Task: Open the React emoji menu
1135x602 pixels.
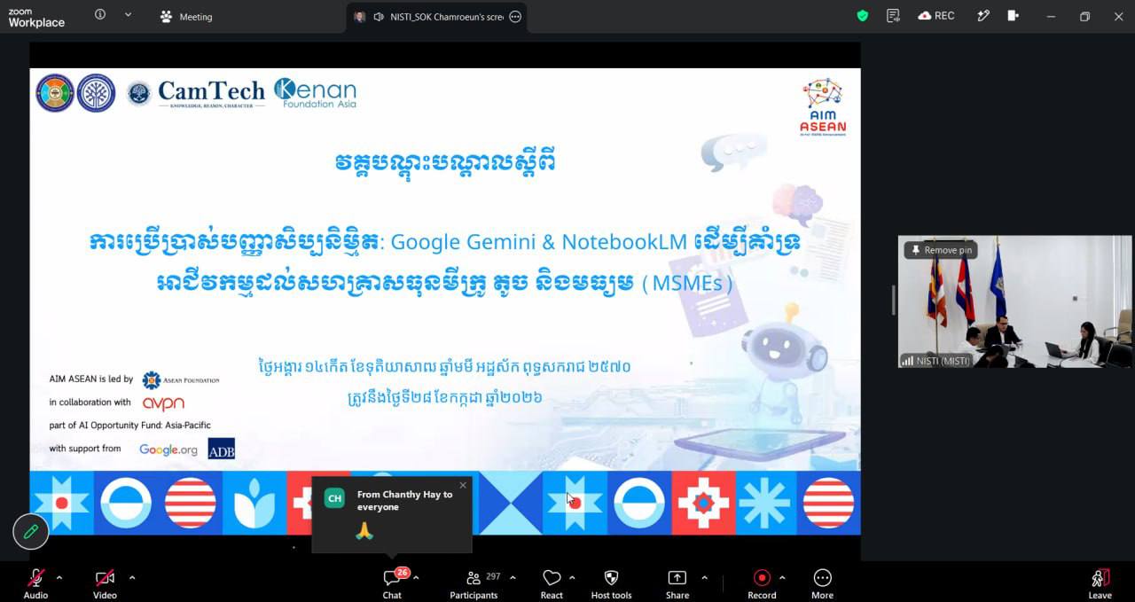Action: [x=552, y=583]
